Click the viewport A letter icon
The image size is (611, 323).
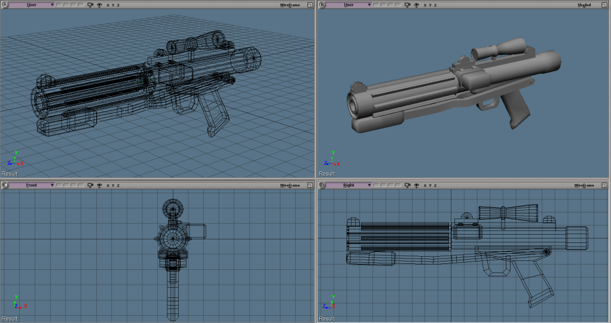(5, 5)
